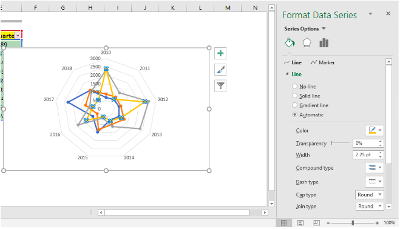Open the Series Options bar chart tab
The height and width of the screenshot is (229, 400).
(324, 43)
